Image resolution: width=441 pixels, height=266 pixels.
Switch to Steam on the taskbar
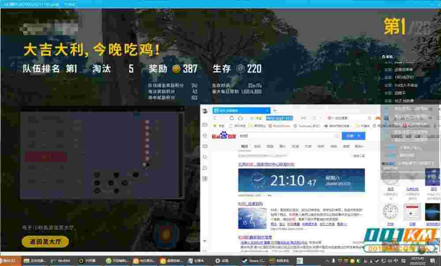pos(253,261)
